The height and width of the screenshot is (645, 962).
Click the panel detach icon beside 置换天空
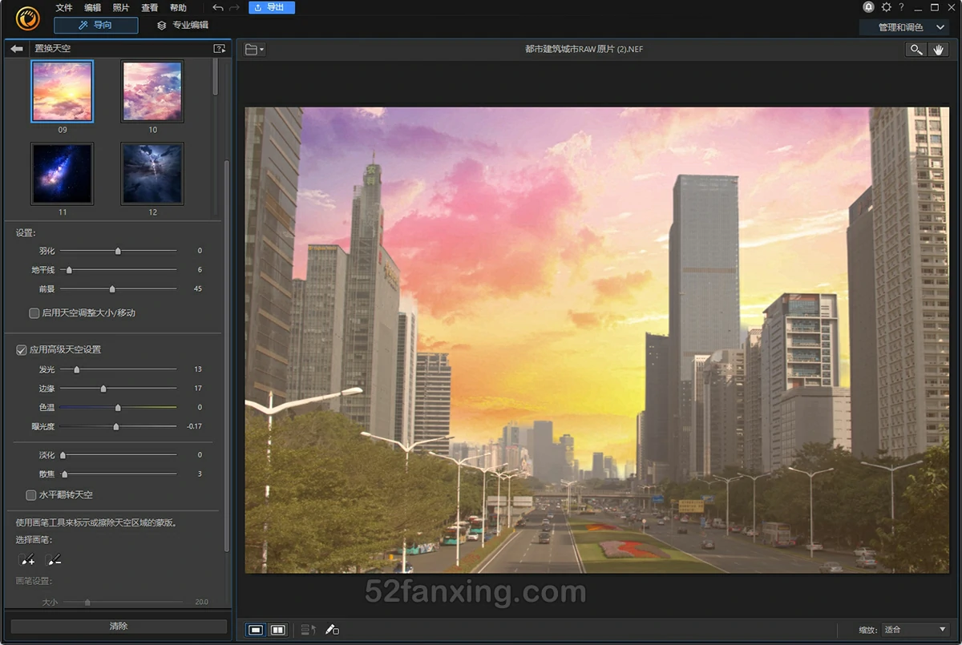click(220, 49)
